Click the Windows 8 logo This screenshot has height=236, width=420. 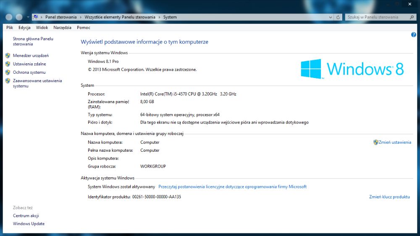pos(352,69)
